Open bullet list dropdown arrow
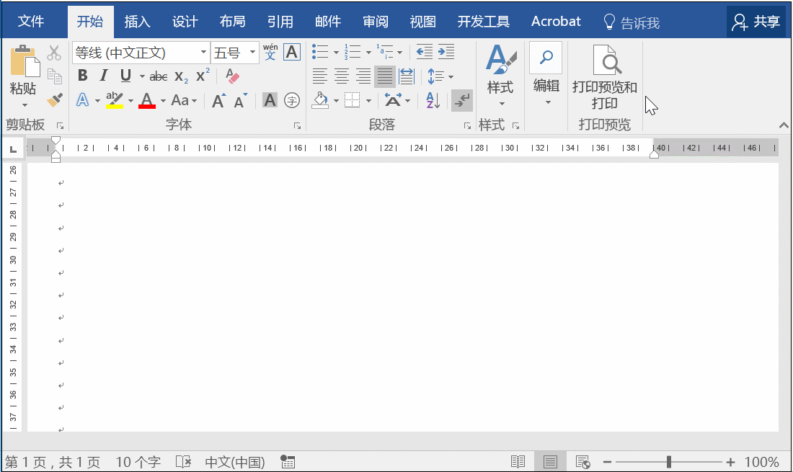The image size is (793, 472). 336,52
